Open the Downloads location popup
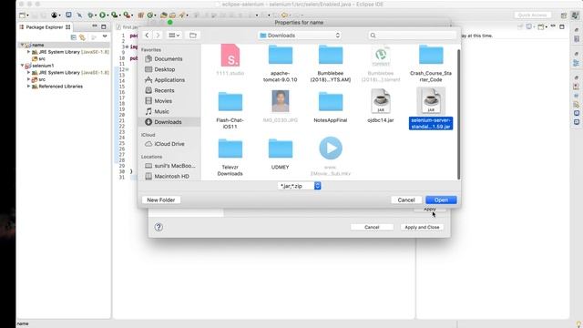This screenshot has width=583, height=328. tap(300, 36)
